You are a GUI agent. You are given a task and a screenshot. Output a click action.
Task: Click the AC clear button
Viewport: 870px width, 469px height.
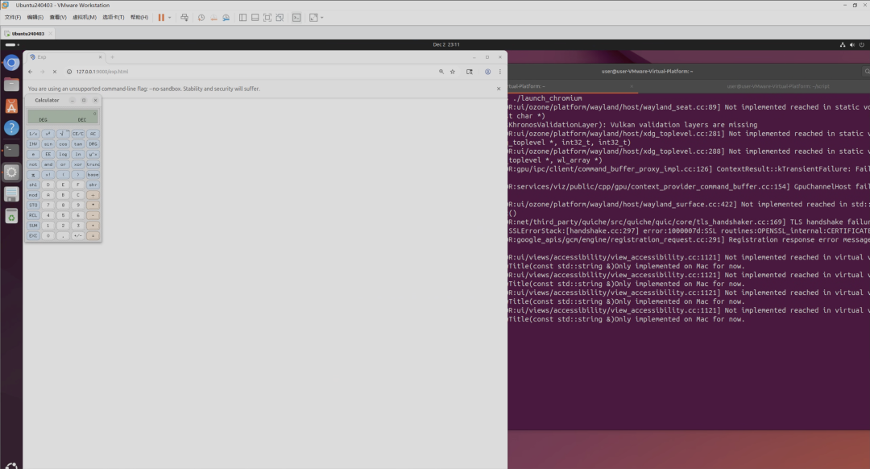(93, 134)
